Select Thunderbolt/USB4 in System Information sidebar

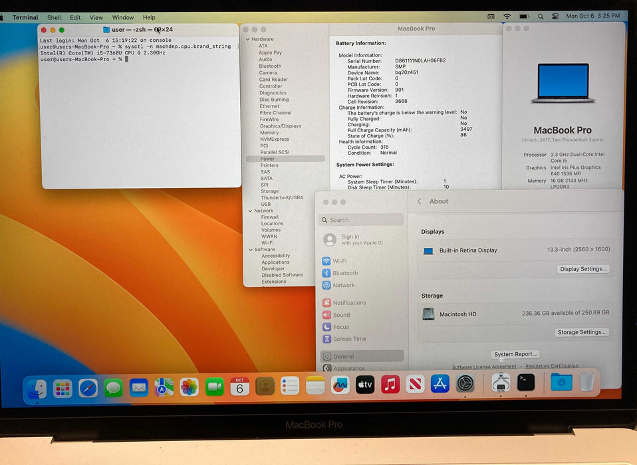point(282,197)
